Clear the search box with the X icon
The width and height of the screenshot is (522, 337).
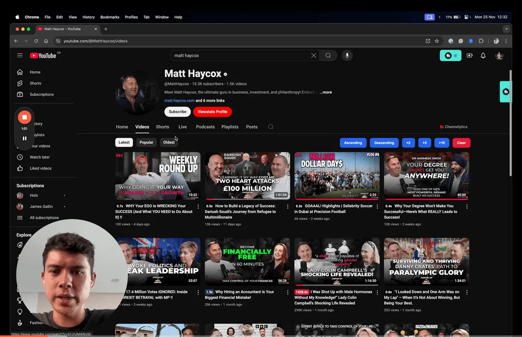(x=314, y=56)
